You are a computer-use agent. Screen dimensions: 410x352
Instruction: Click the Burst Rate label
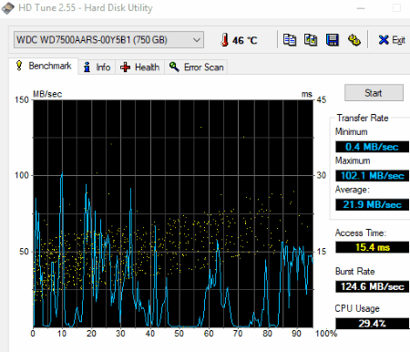click(354, 271)
